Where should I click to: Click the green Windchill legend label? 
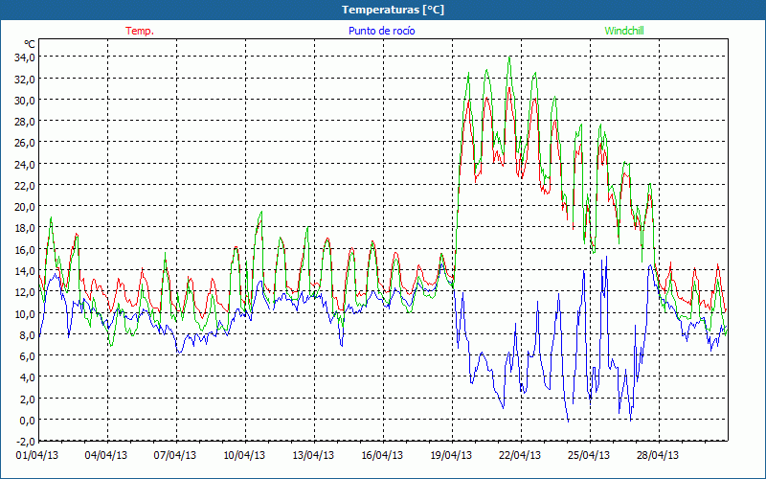pos(624,31)
